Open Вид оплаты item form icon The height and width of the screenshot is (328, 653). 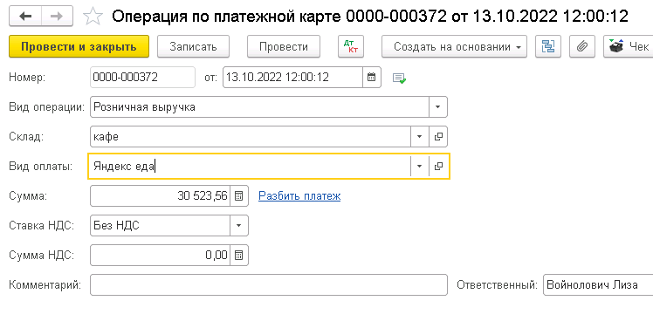[438, 166]
